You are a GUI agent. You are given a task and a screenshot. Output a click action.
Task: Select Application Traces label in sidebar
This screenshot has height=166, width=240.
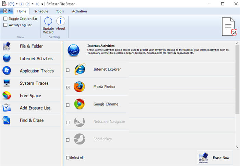pyautogui.click(x=37, y=71)
